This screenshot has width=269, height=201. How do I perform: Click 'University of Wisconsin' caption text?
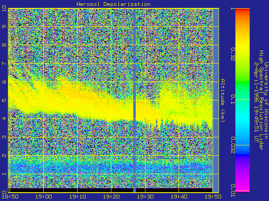pos(266,100)
